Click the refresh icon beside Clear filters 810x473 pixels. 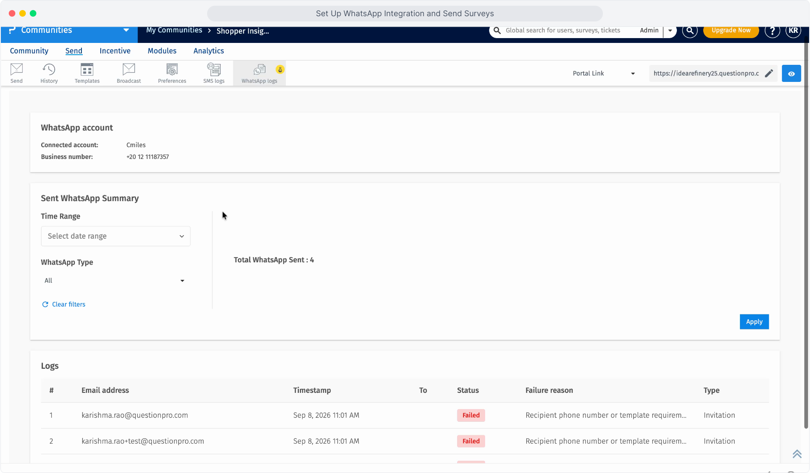click(x=45, y=304)
